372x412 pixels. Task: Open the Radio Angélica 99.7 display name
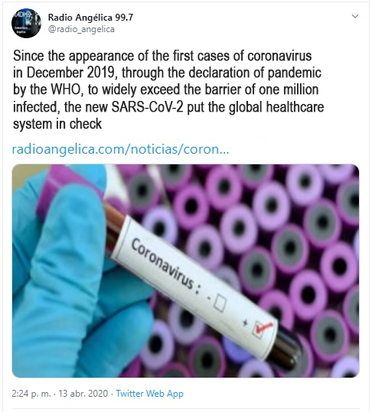tap(90, 18)
